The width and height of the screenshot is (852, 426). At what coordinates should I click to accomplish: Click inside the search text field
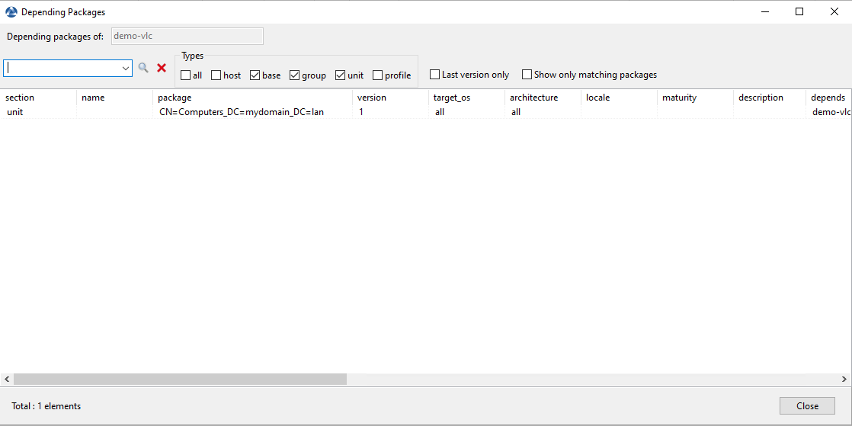[x=61, y=69]
